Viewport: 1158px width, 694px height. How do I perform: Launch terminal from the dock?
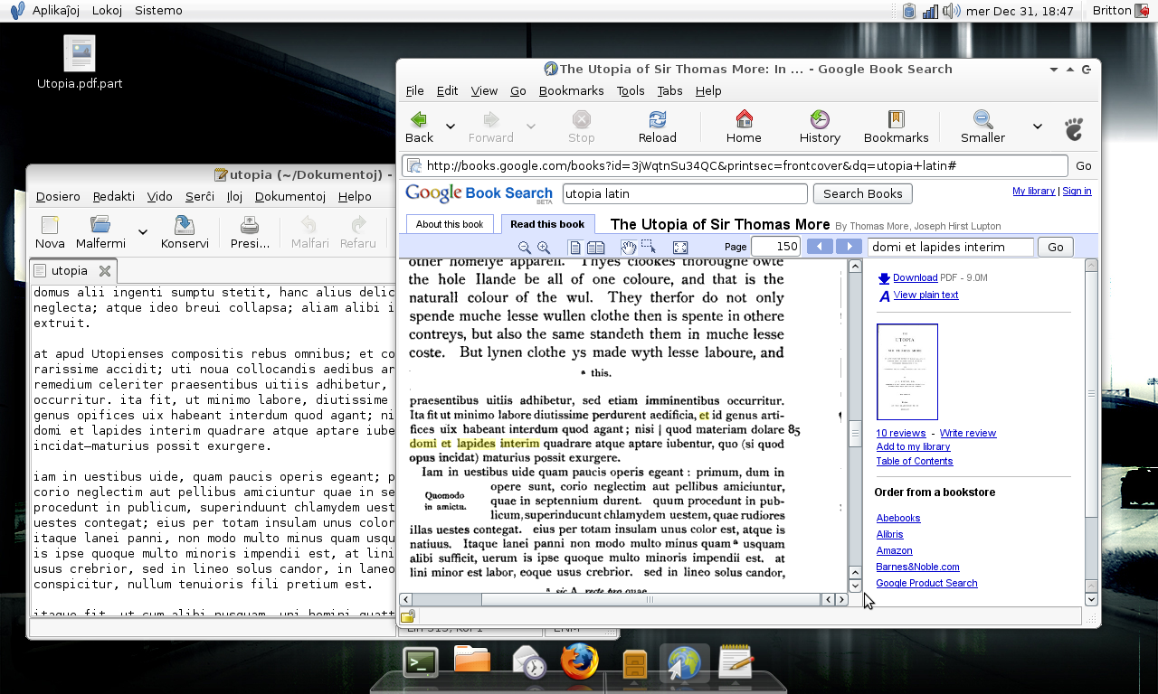click(421, 662)
